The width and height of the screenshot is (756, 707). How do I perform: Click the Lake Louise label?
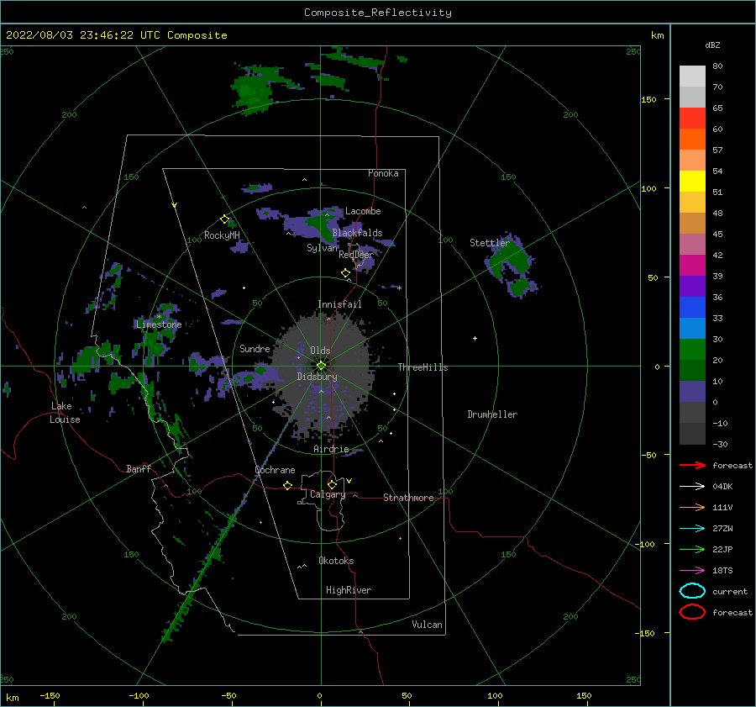[x=65, y=413]
